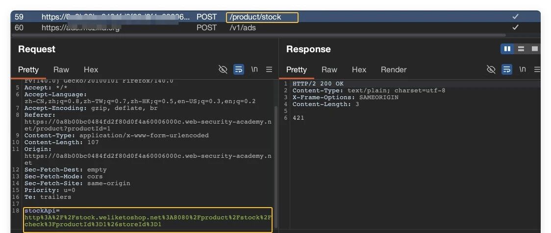This screenshot has width=551, height=233.
Task: Switch to Request Hex tab
Action: pos(91,70)
